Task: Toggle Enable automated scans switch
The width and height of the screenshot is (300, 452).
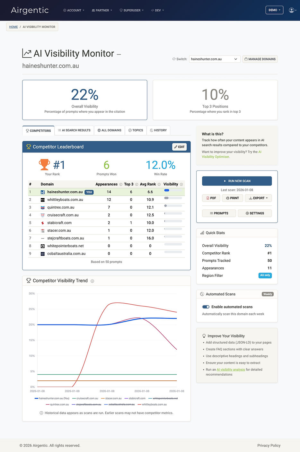Action: (x=206, y=307)
